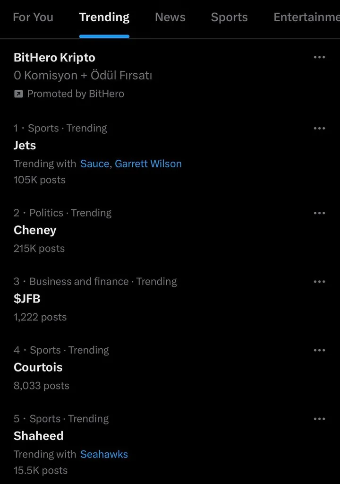The width and height of the screenshot is (340, 484).
Task: Select the Trending tab
Action: pyautogui.click(x=104, y=17)
